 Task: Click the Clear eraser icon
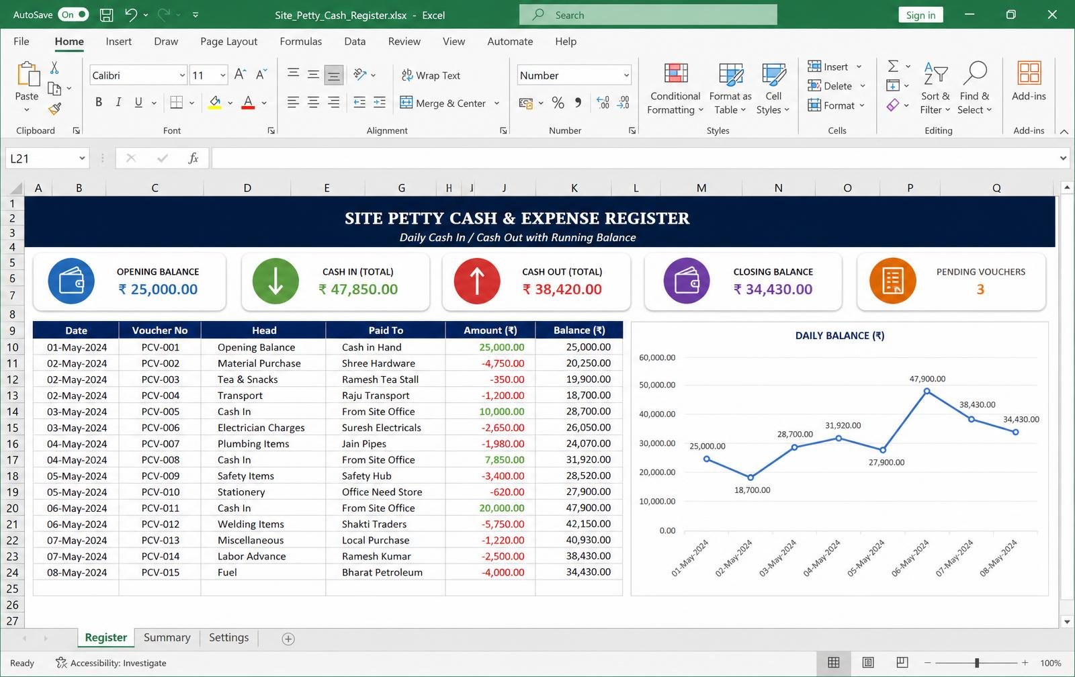click(893, 105)
